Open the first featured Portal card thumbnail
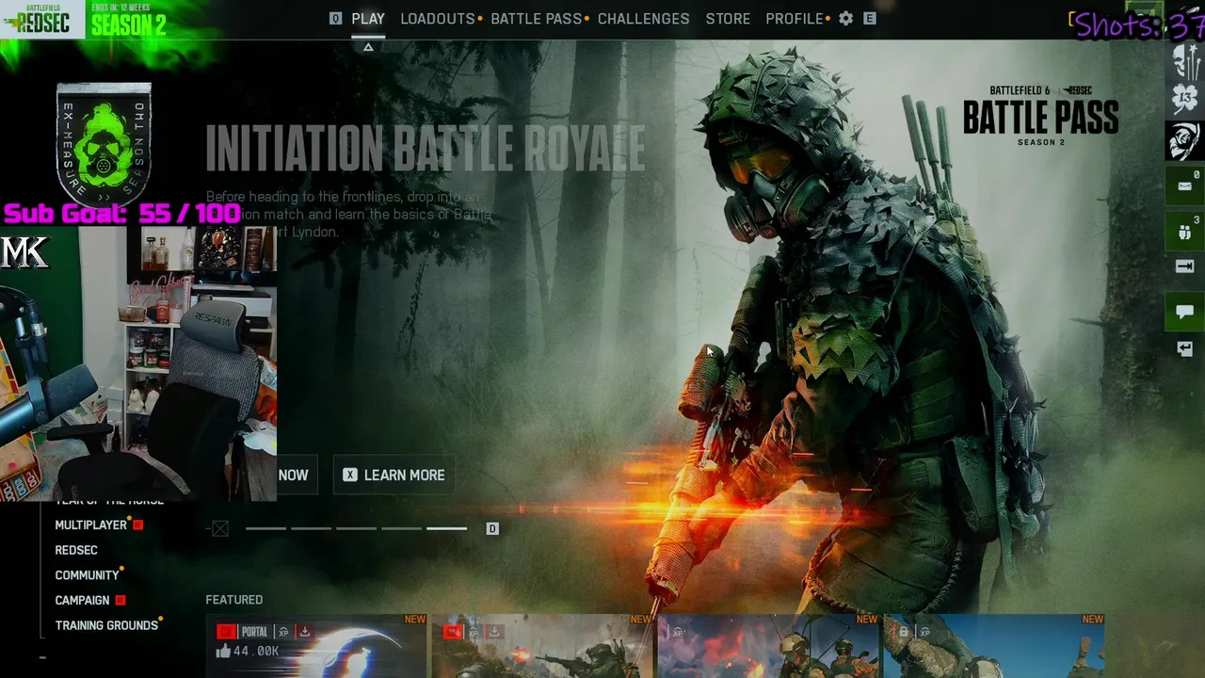The height and width of the screenshot is (678, 1205). (x=316, y=646)
